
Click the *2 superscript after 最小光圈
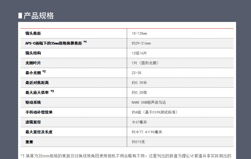(44, 72)
